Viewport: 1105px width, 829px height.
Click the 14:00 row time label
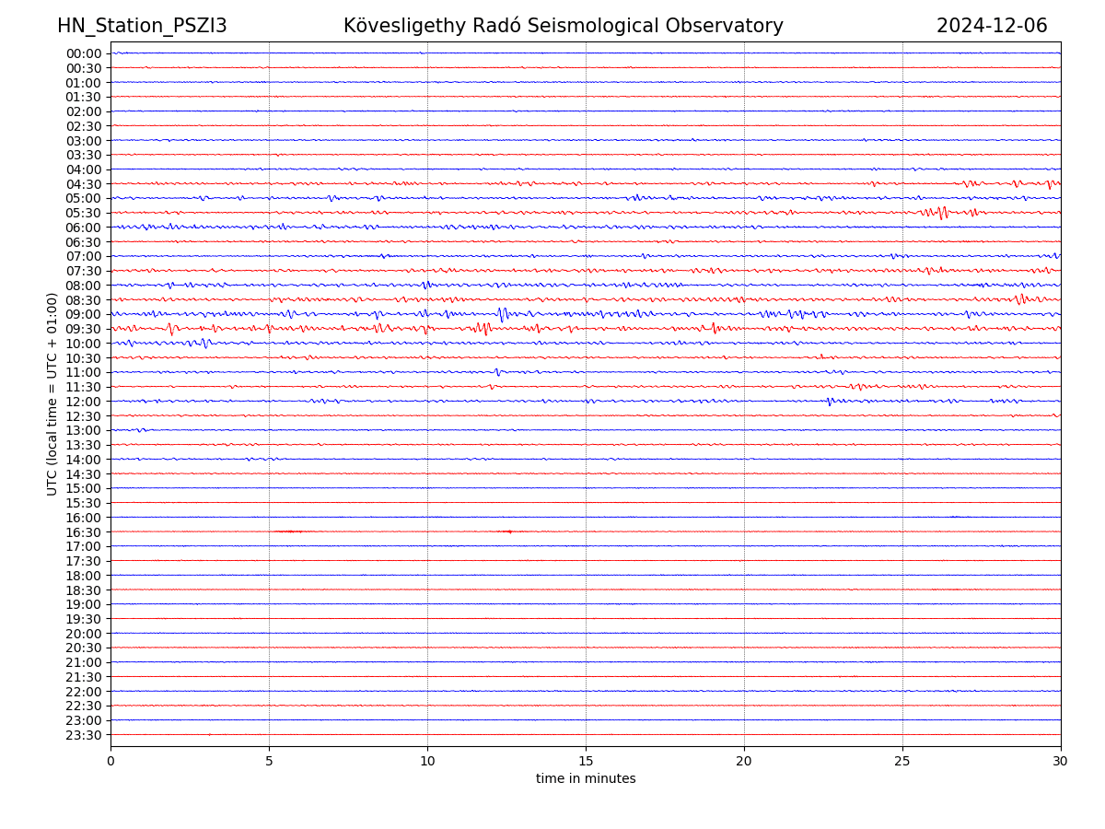coord(84,460)
